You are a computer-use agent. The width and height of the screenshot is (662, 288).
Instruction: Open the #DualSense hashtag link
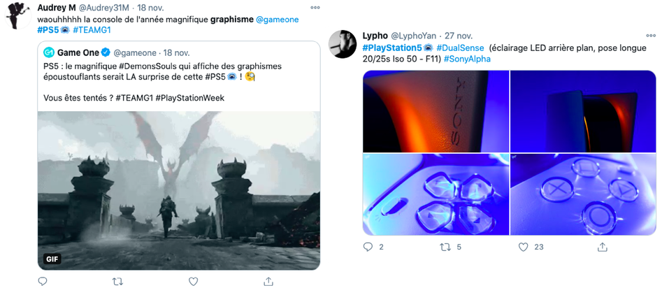click(460, 48)
